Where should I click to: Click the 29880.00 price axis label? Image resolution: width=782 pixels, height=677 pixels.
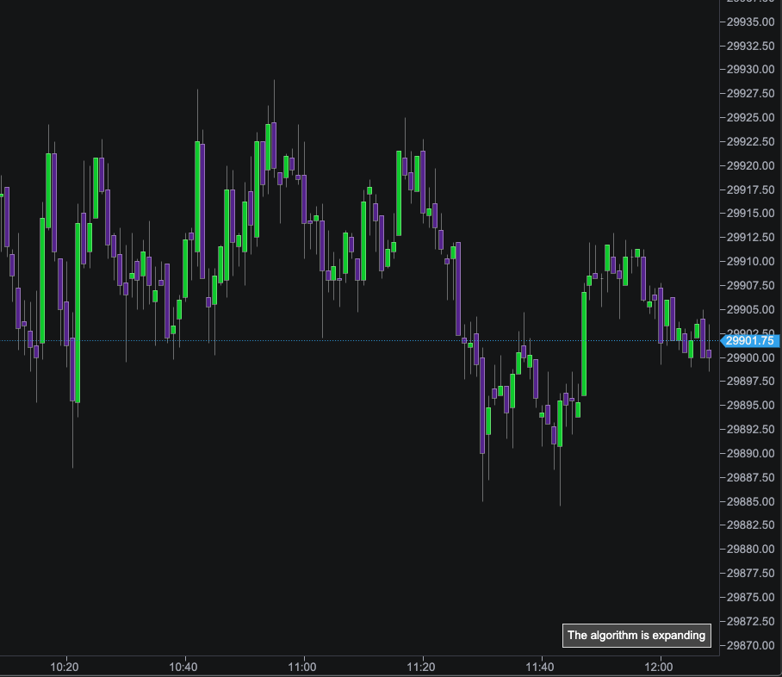751,549
